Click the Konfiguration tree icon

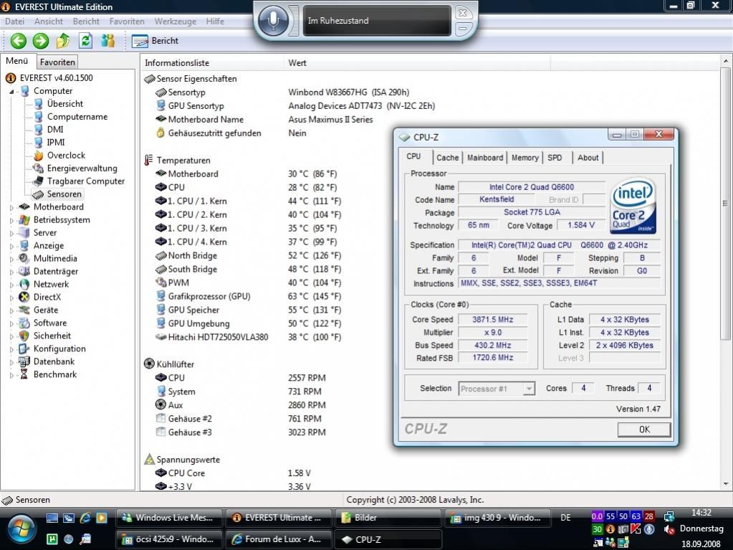tap(24, 349)
